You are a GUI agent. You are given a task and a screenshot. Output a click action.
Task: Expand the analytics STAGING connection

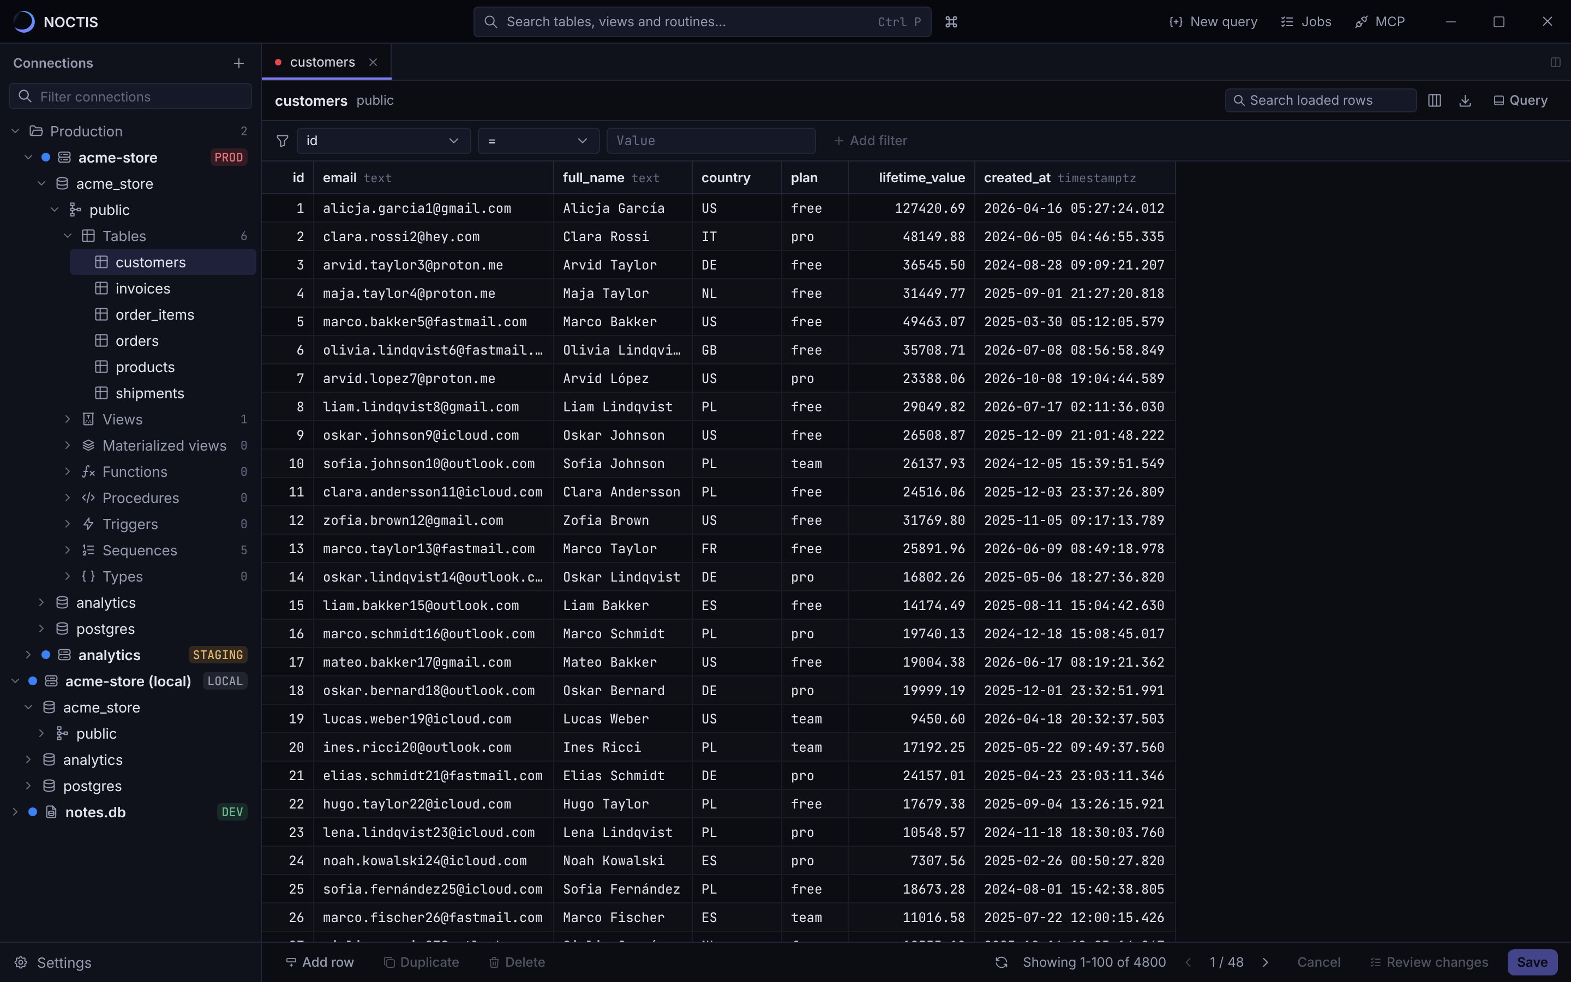(x=28, y=655)
